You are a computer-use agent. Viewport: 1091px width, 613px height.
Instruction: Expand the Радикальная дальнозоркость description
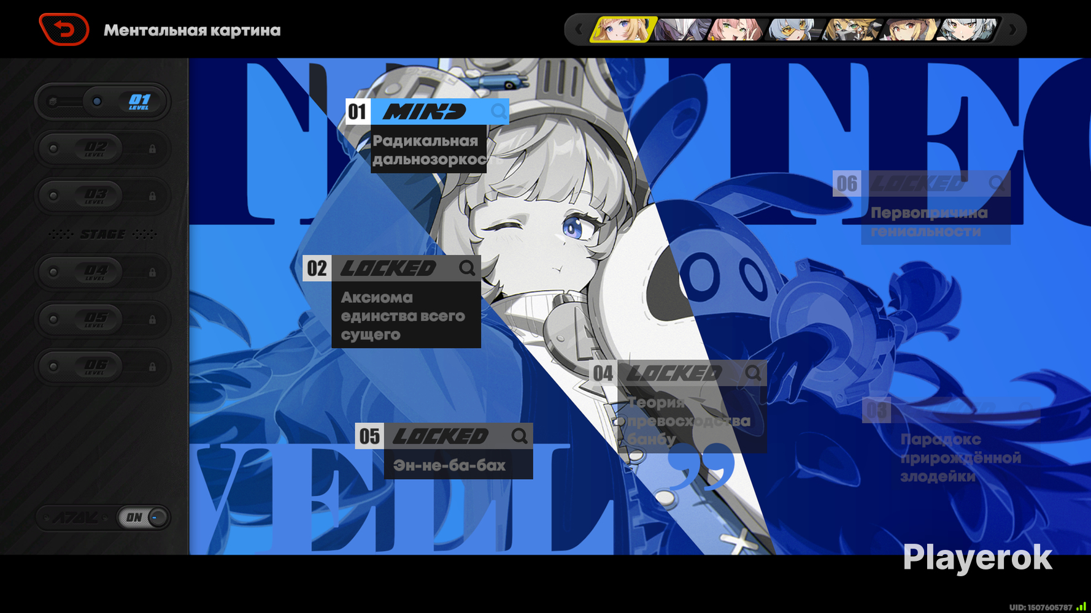click(429, 150)
